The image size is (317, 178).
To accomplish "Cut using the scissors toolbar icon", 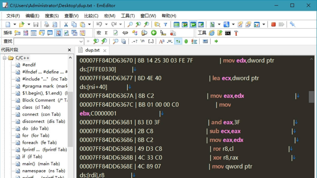I will click(x=66, y=25).
